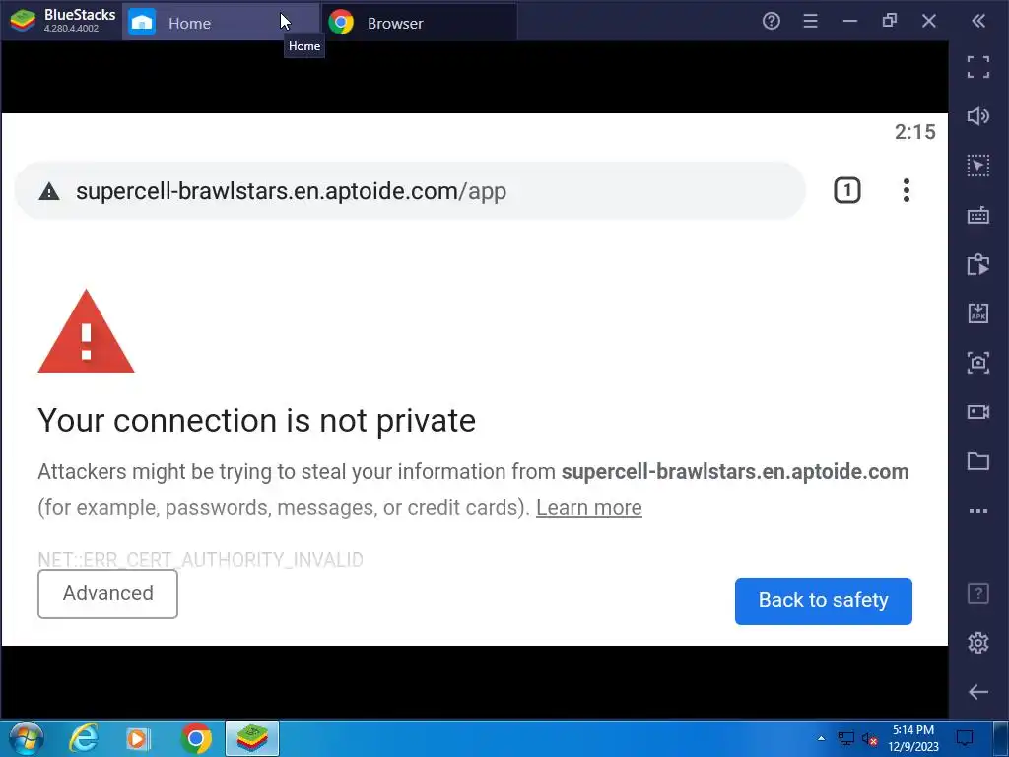Click the NET::ERR_CERT_AUTHORITY_INVALID error code

coord(200,560)
